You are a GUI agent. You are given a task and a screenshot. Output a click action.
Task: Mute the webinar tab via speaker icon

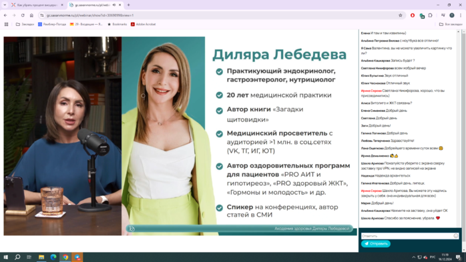coord(114,5)
